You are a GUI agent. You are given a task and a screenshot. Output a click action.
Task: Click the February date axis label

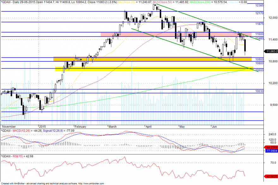pyautogui.click(x=81, y=127)
